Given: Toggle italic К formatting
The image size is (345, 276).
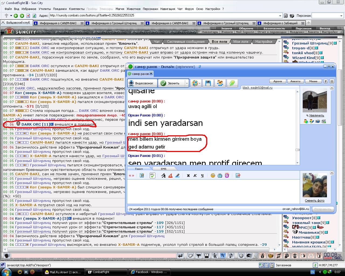Looking at the screenshot, I should tap(195, 175).
